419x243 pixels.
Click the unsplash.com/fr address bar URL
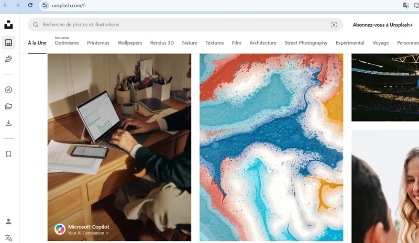(69, 6)
